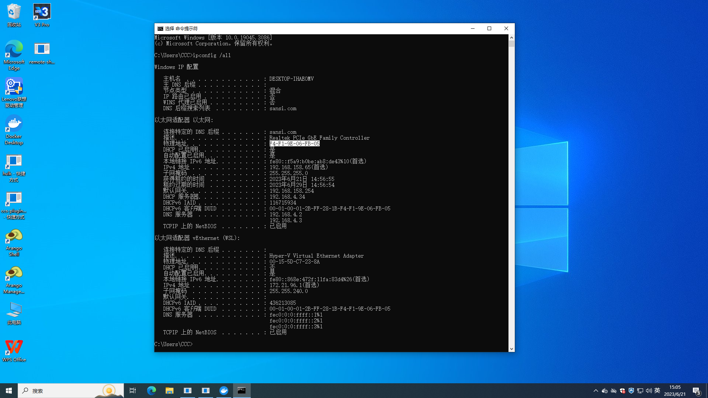708x398 pixels.
Task: Minimize the Command Prompt window
Action: point(473,28)
